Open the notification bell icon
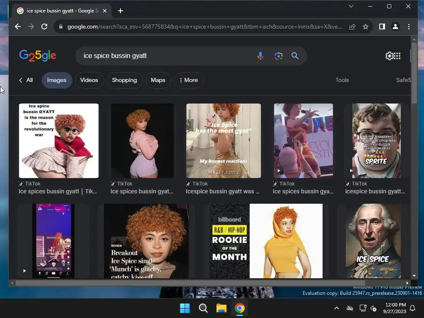 click(413, 308)
